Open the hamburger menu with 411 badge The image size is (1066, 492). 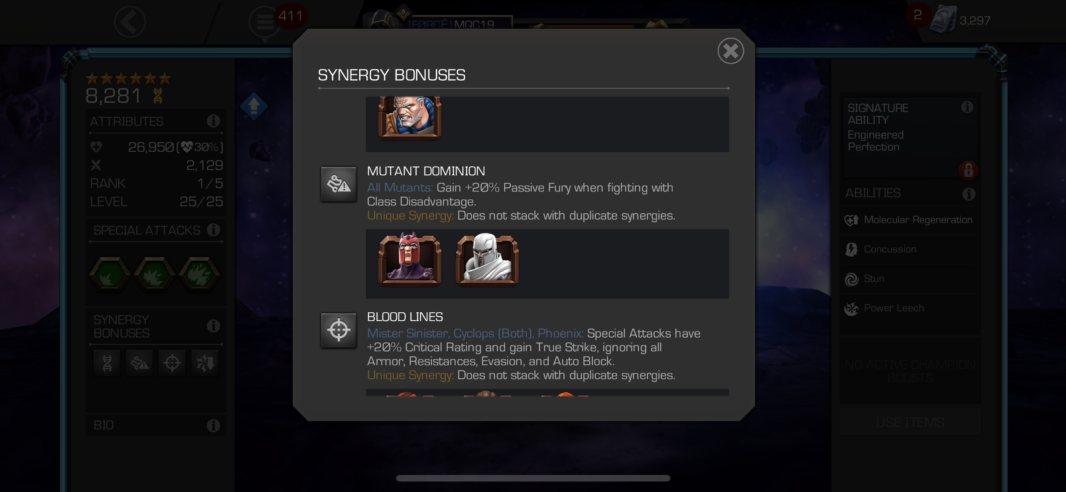[x=265, y=22]
